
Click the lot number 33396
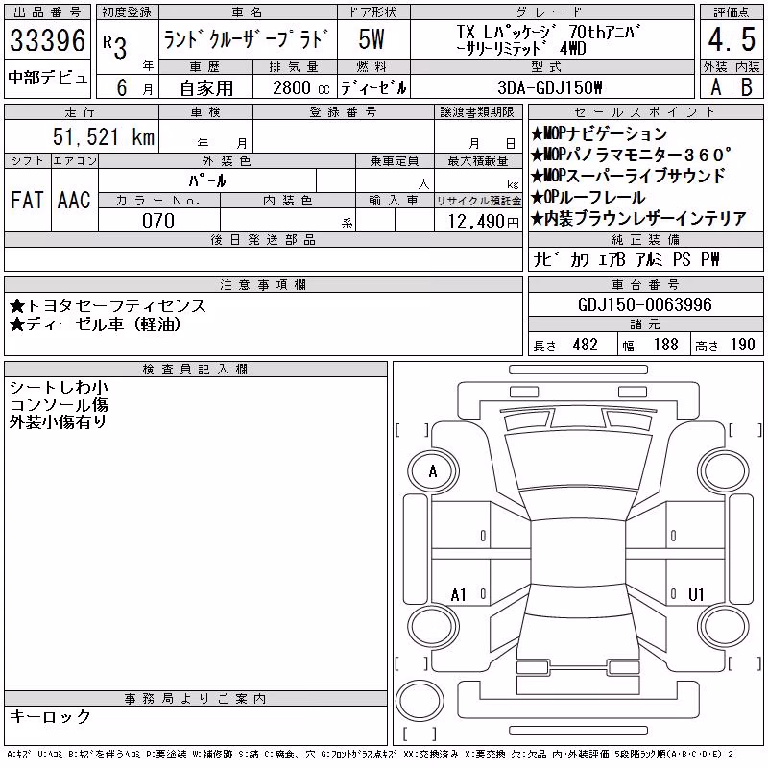coord(47,40)
